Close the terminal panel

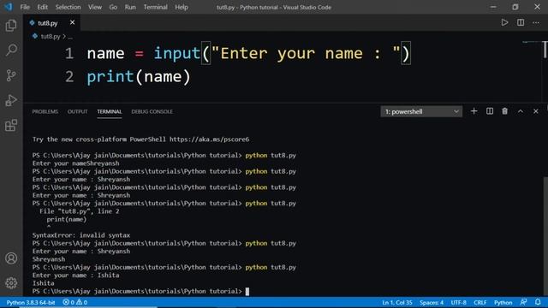tap(536, 111)
